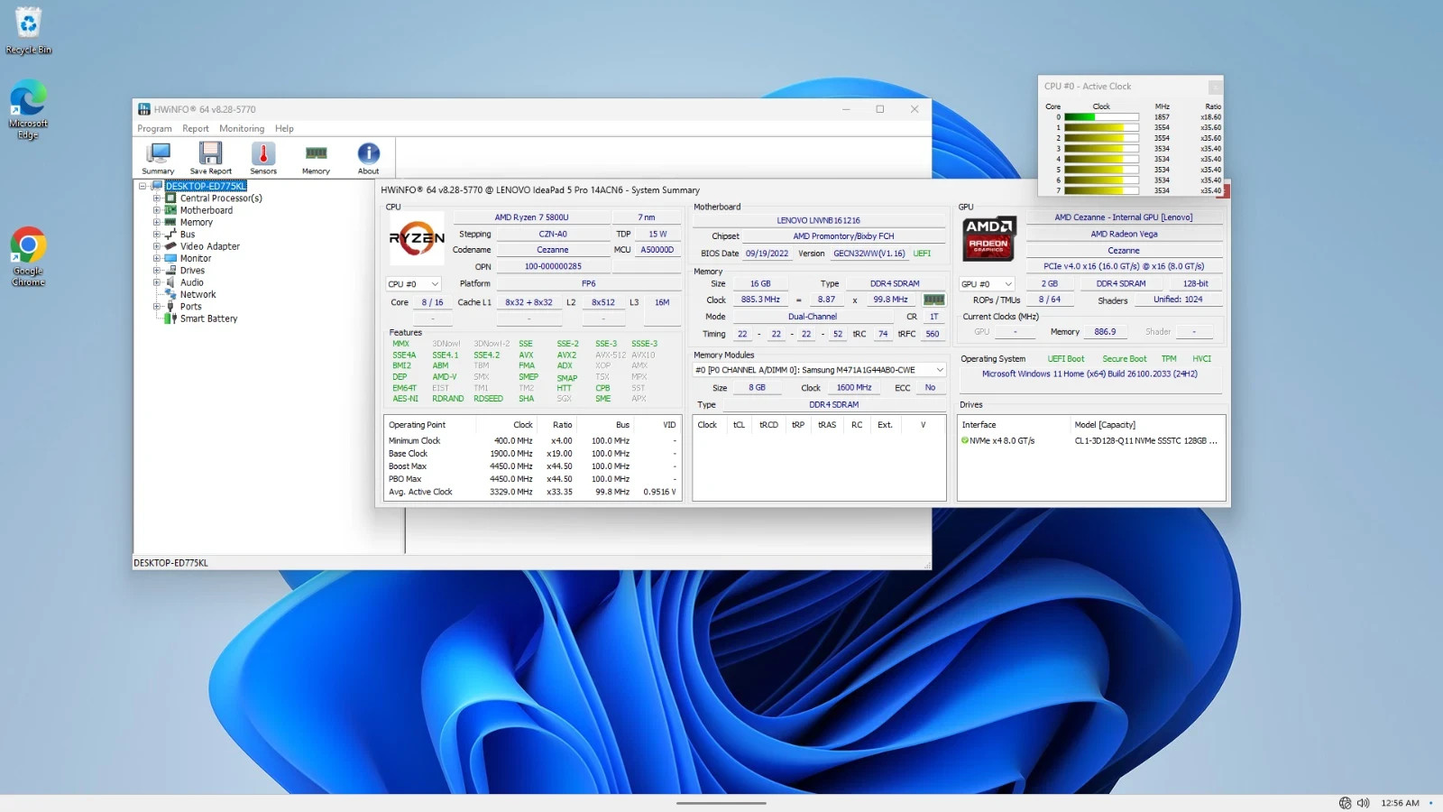Open the CPU #0 selector dropdown
The width and height of the screenshot is (1443, 812).
(x=413, y=284)
